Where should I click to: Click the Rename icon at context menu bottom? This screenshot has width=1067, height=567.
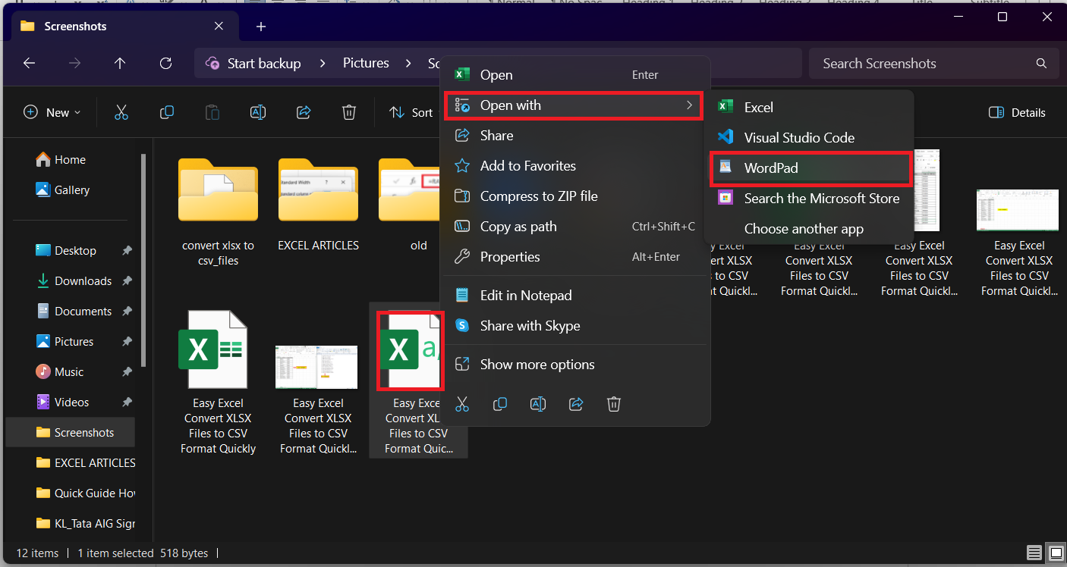coord(538,404)
